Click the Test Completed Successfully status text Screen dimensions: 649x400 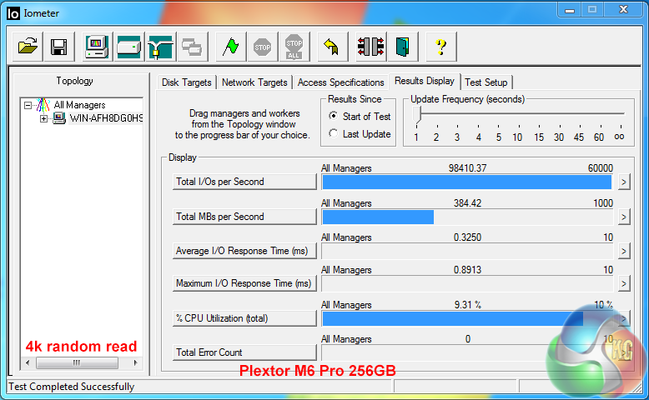pyautogui.click(x=72, y=387)
